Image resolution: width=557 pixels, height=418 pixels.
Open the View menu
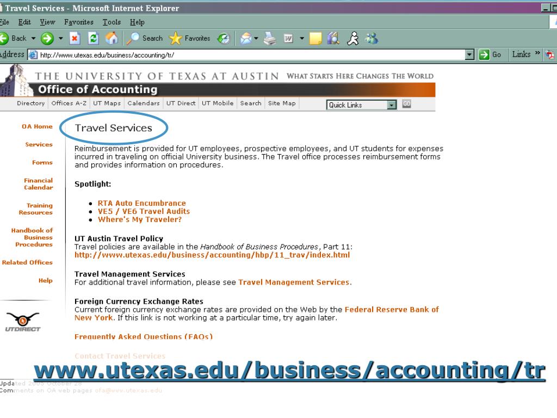[x=47, y=22]
